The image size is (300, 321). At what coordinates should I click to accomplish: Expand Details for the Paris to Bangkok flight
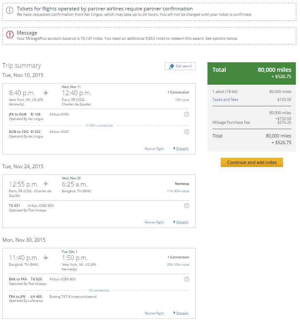[181, 222]
